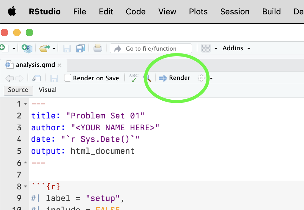
Task: Open the View menu
Action: pyautogui.click(x=167, y=12)
